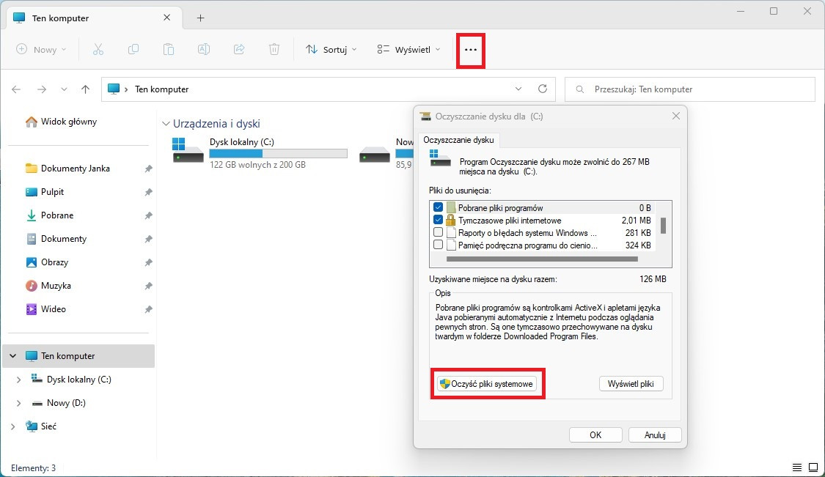
Task: Click the Rename icon in toolbar
Action: 204,49
